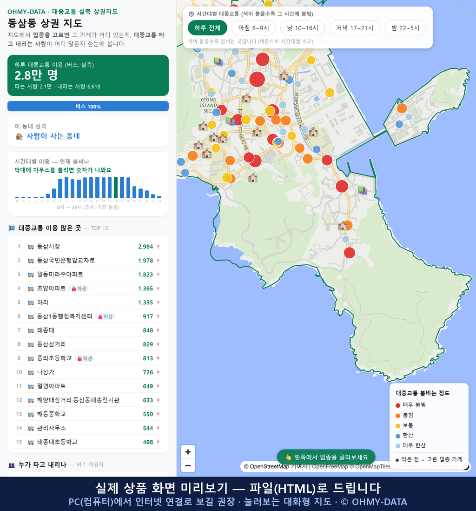Click the pin icon in the 동삼국민은행앞교차로 row

(158, 261)
